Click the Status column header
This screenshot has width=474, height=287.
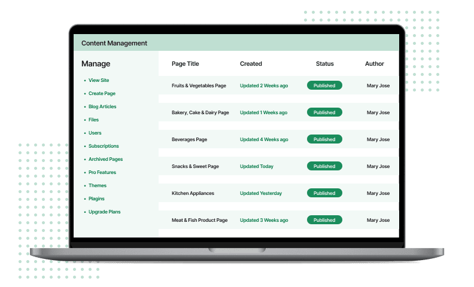324,64
